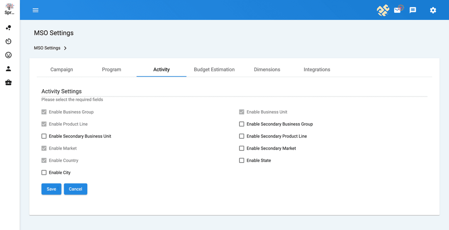Viewport: 449px width, 230px height.
Task: Click the Sprinklr tree logo
Action: (10, 6)
